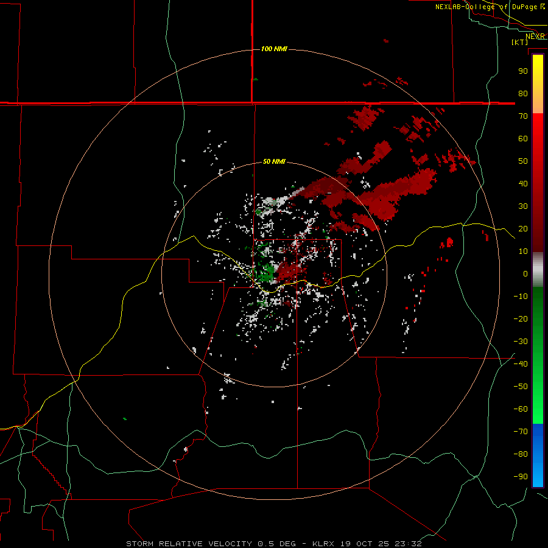Click the 100 NMI range ring label

274,49
